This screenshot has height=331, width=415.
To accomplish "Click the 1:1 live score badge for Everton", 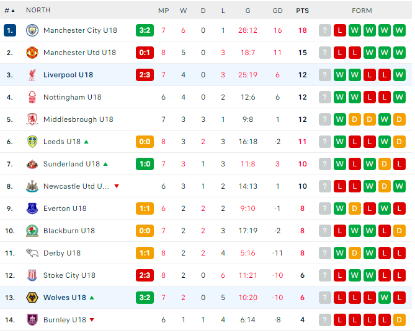I will click(145, 208).
